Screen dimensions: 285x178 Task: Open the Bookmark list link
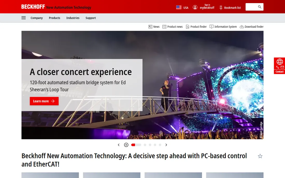(232, 8)
